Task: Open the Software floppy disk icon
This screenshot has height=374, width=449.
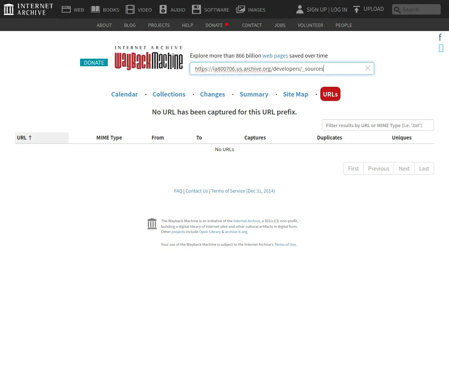Action: point(196,9)
